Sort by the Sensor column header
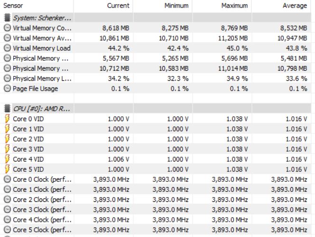The image size is (315, 237). click(x=13, y=5)
